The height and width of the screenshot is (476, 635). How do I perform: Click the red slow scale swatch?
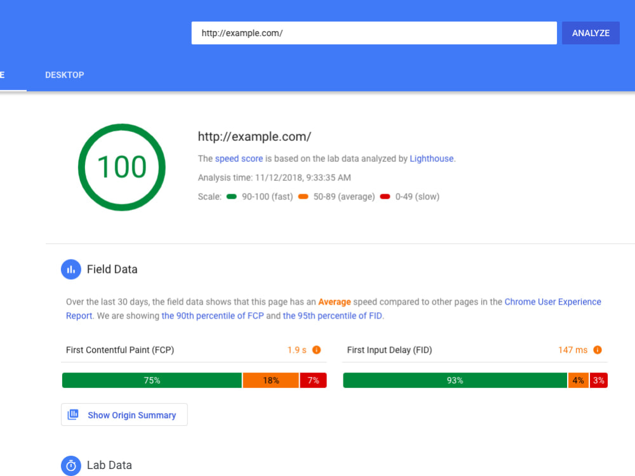pos(385,197)
